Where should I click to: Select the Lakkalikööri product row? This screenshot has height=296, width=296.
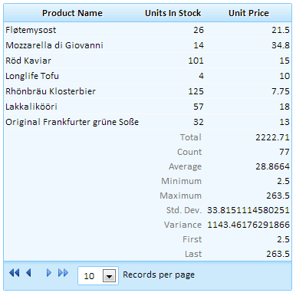pyautogui.click(x=147, y=107)
